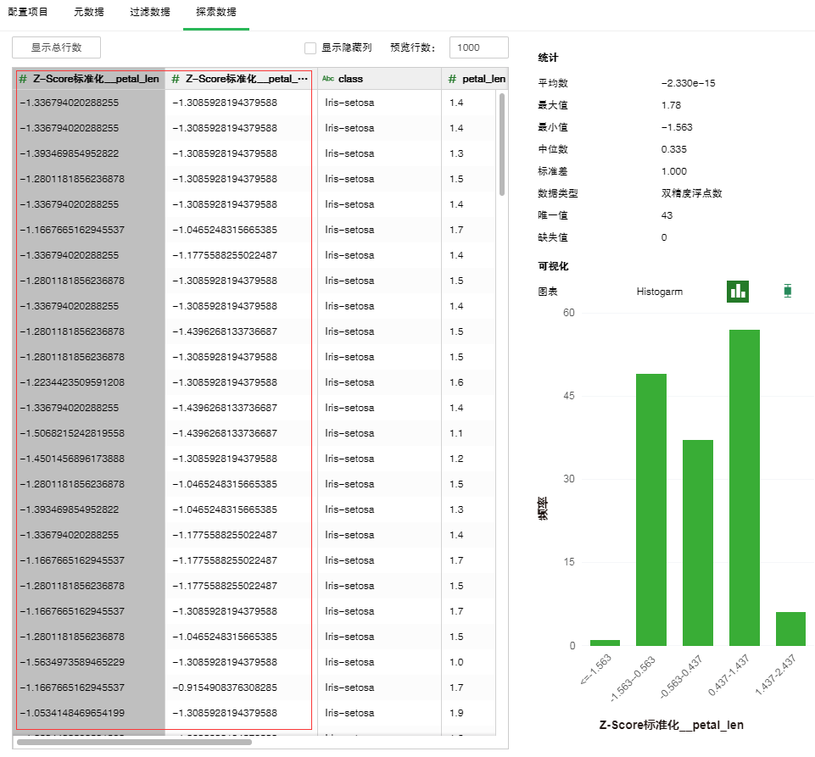This screenshot has height=757, width=815.
Task: Click the table's vertical scrollbar
Action: pos(501,144)
